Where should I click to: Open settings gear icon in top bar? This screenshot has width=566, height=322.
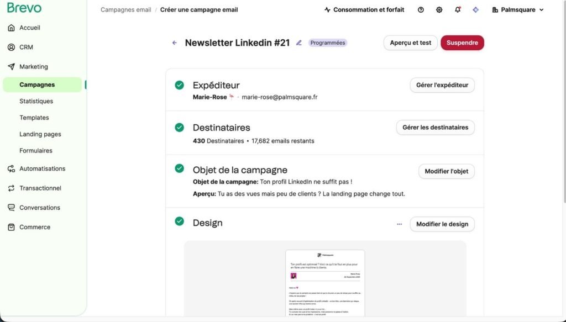pyautogui.click(x=439, y=10)
